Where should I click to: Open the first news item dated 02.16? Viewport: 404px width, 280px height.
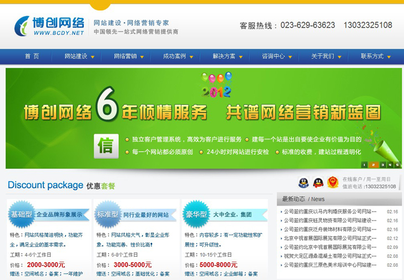330,212
